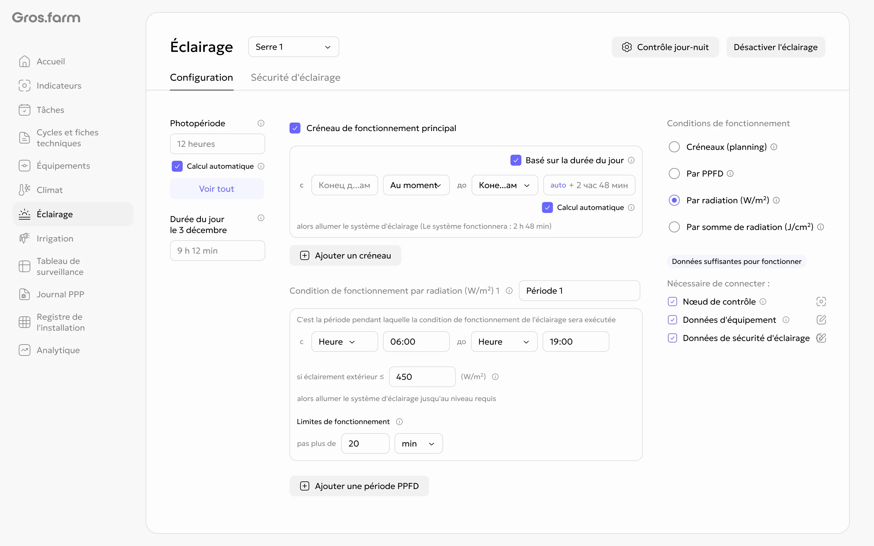Image resolution: width=874 pixels, height=546 pixels.
Task: Click Désactiver l'éclairage button
Action: 775,47
